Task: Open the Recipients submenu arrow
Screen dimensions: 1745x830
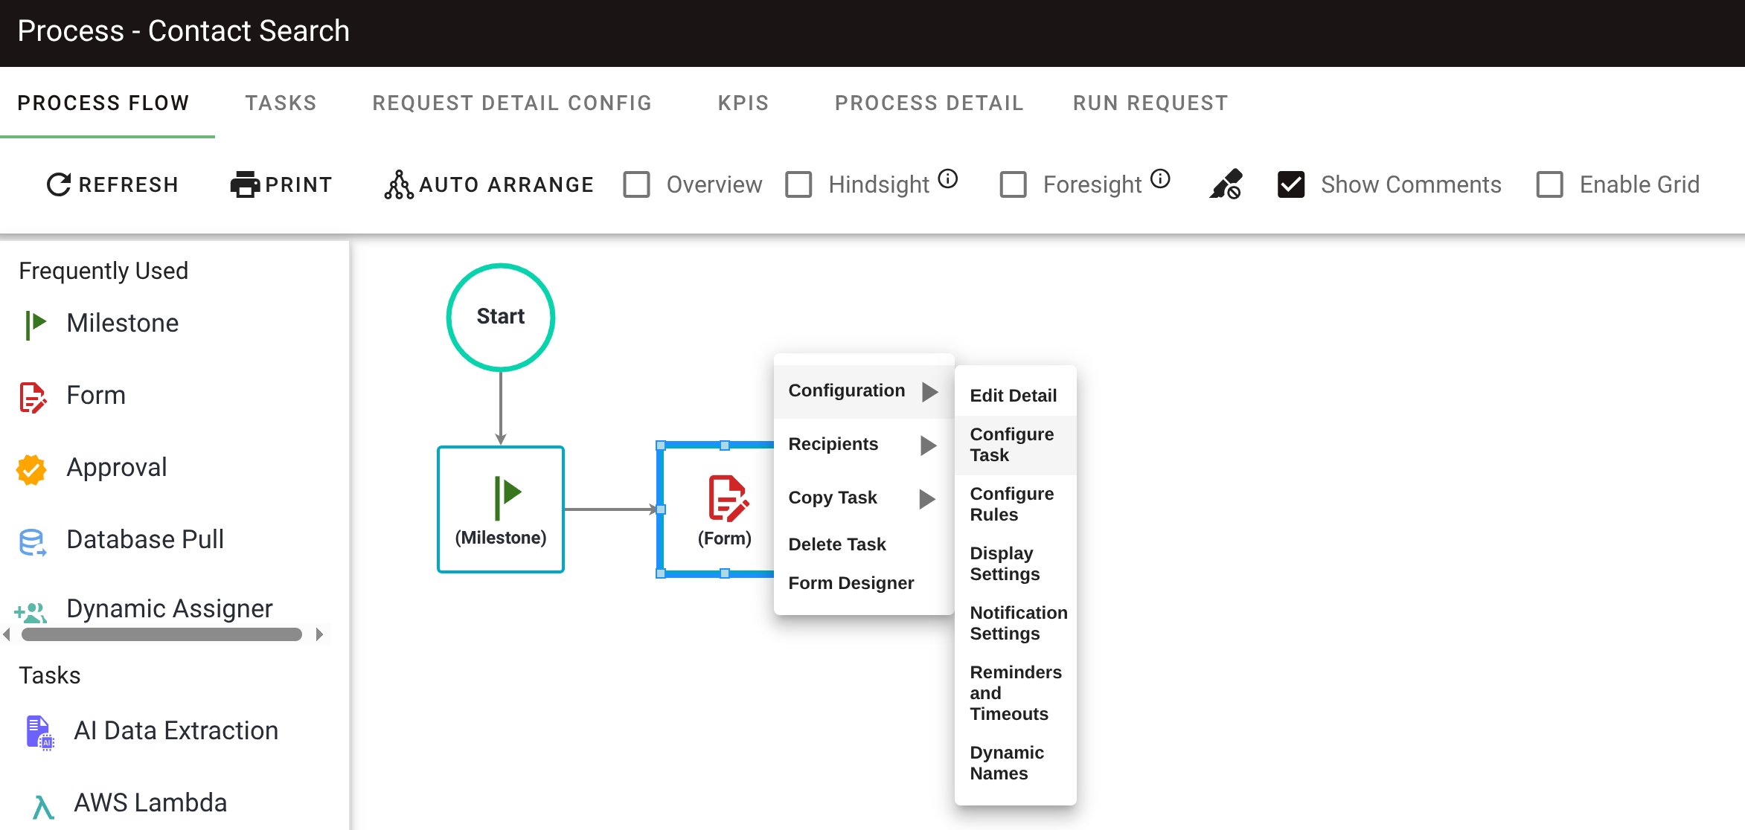Action: (x=929, y=445)
